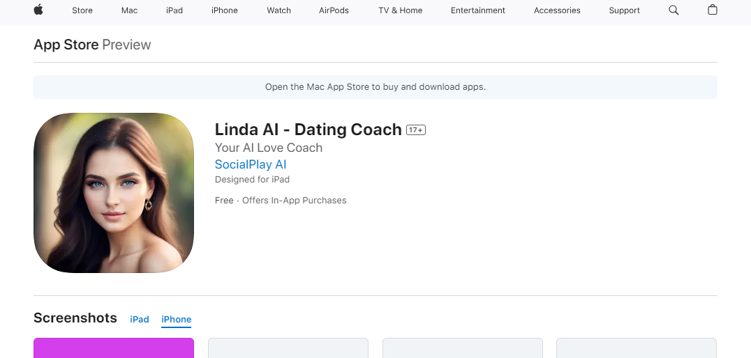The height and width of the screenshot is (358, 751).
Task: Select the iPhone screenshots tab
Action: [177, 319]
